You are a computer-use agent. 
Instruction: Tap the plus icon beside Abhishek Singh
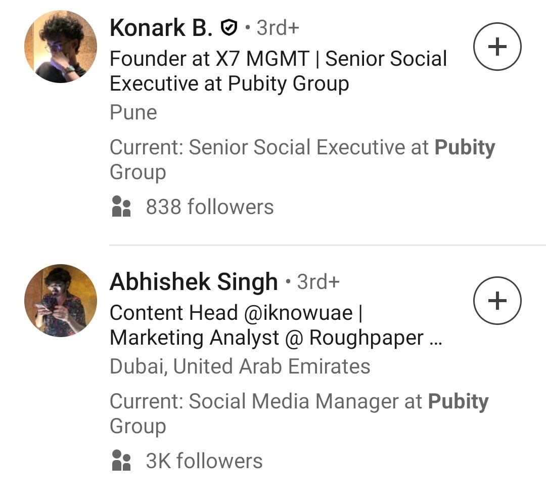point(497,301)
